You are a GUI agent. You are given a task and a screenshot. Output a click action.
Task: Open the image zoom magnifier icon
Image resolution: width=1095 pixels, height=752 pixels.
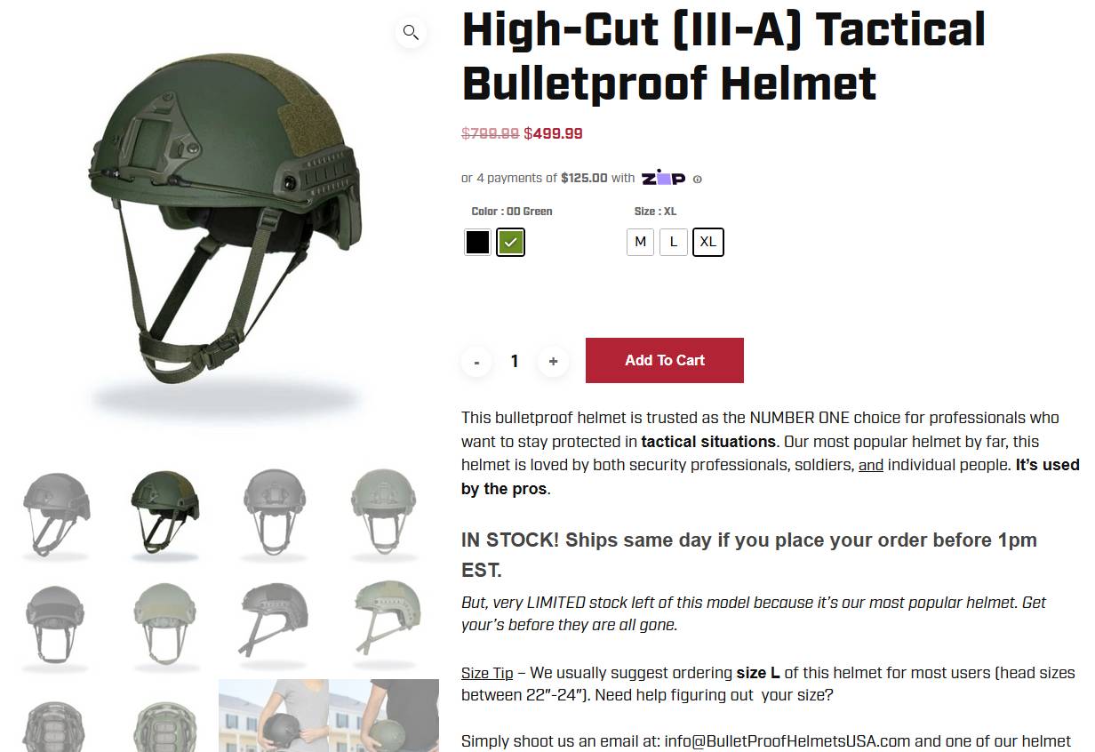tap(411, 33)
